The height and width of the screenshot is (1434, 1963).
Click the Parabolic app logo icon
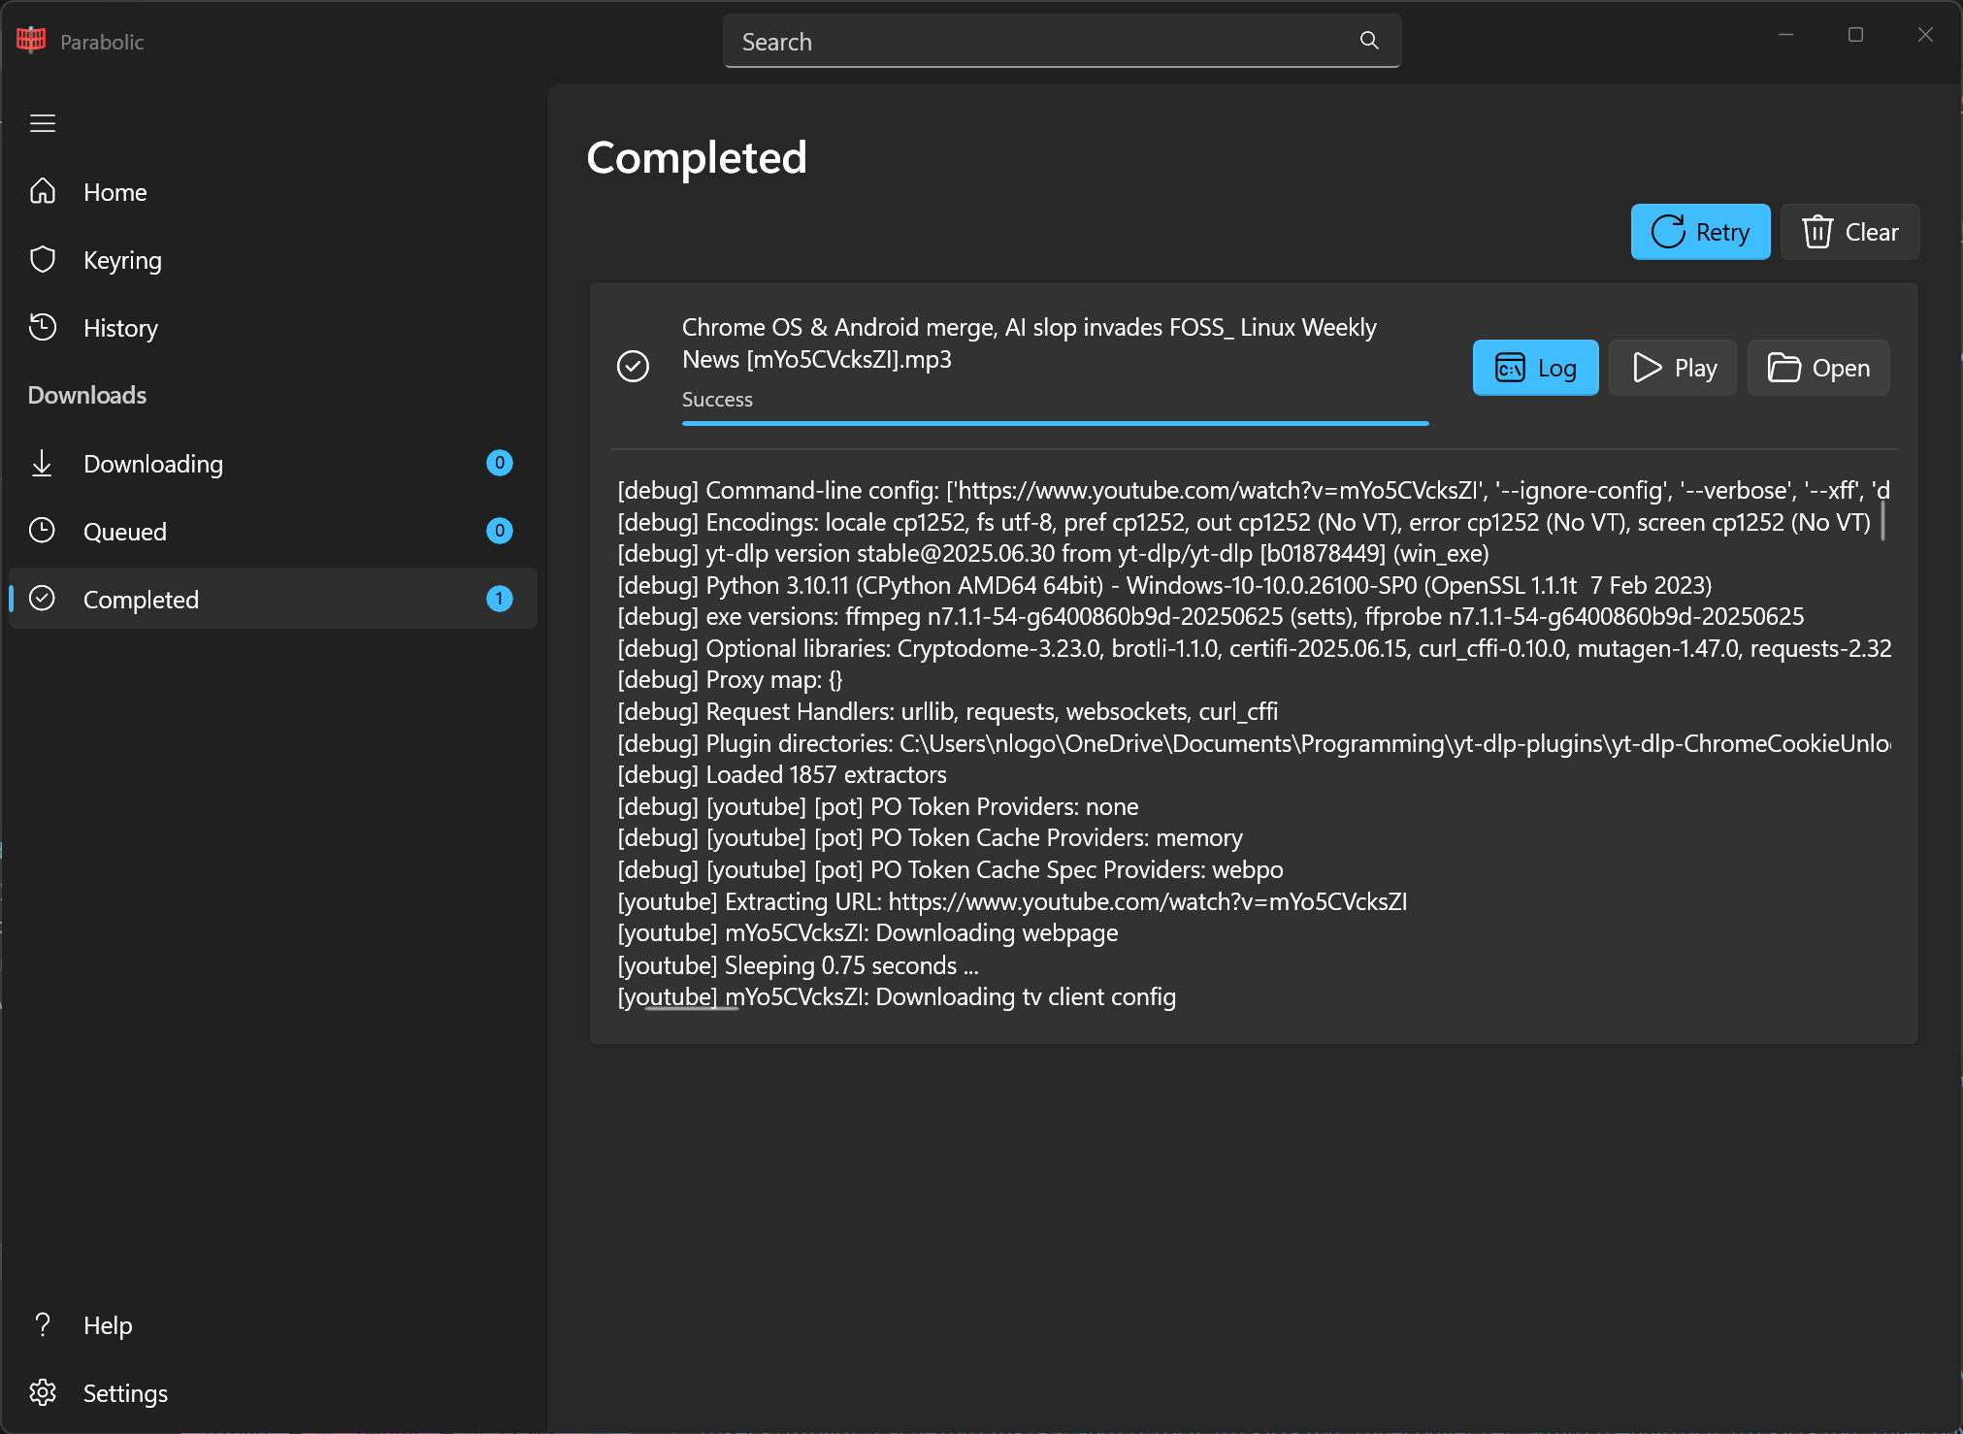pyautogui.click(x=31, y=40)
